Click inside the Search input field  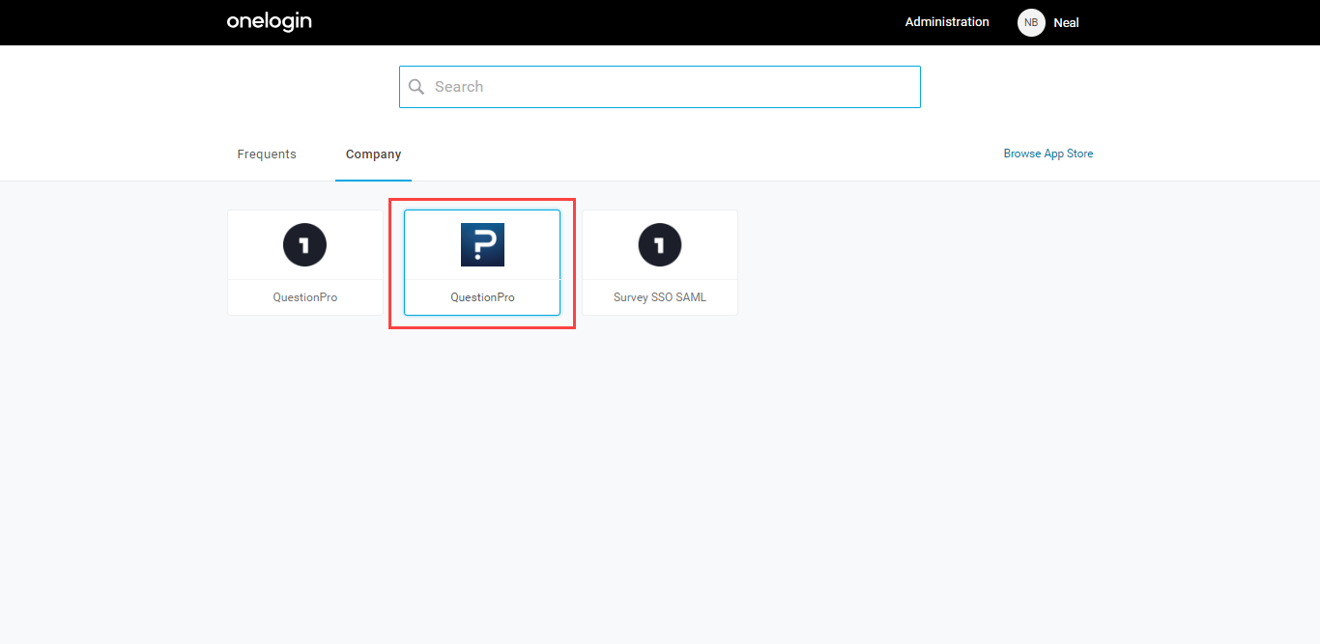pyautogui.click(x=660, y=86)
